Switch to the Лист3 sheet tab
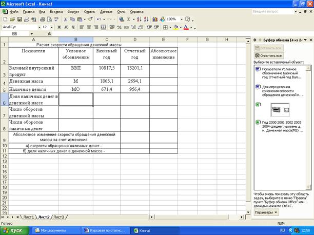The image size is (314, 235). 59,217
